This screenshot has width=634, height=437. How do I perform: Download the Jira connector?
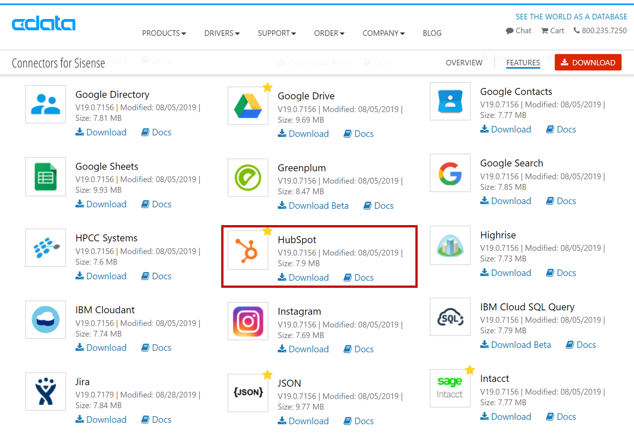[x=101, y=420]
